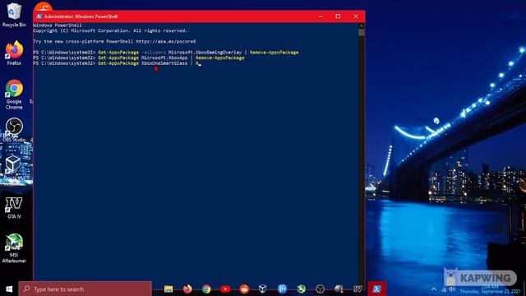Click the PowerShell vertical scrollbar thumb
Image resolution: width=526 pixels, height=296 pixels.
click(362, 33)
